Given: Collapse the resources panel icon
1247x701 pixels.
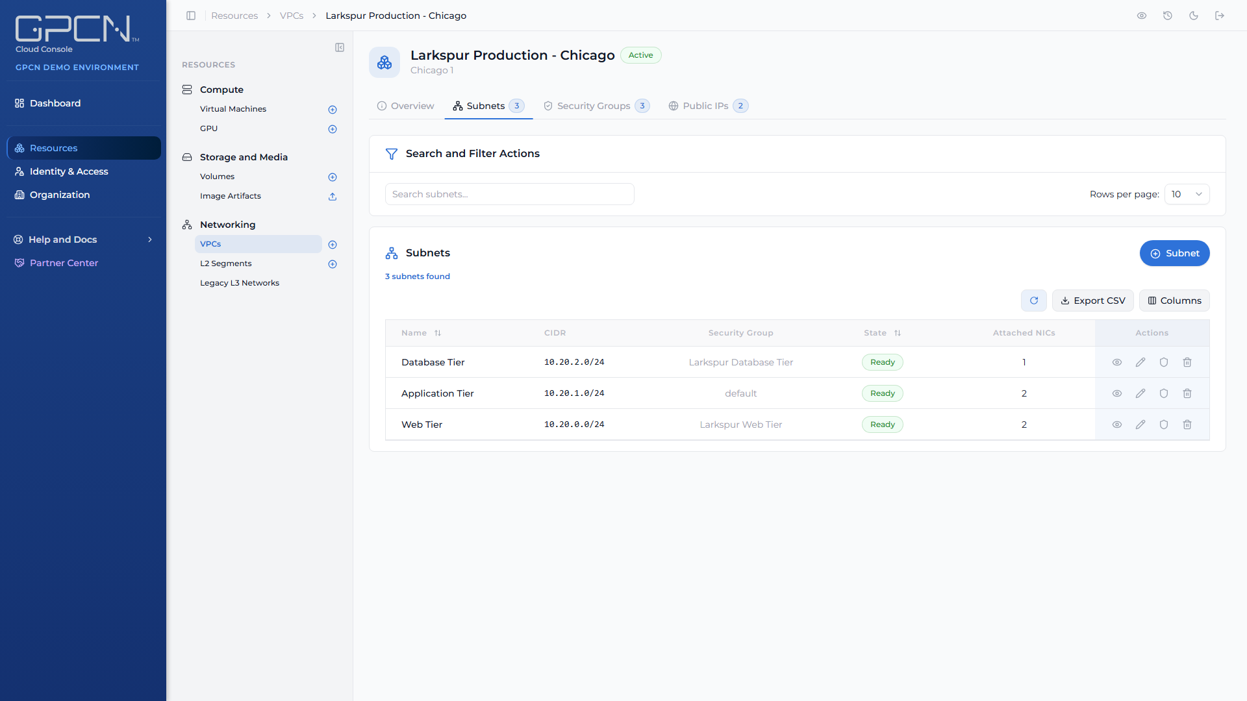Looking at the screenshot, I should (x=340, y=47).
